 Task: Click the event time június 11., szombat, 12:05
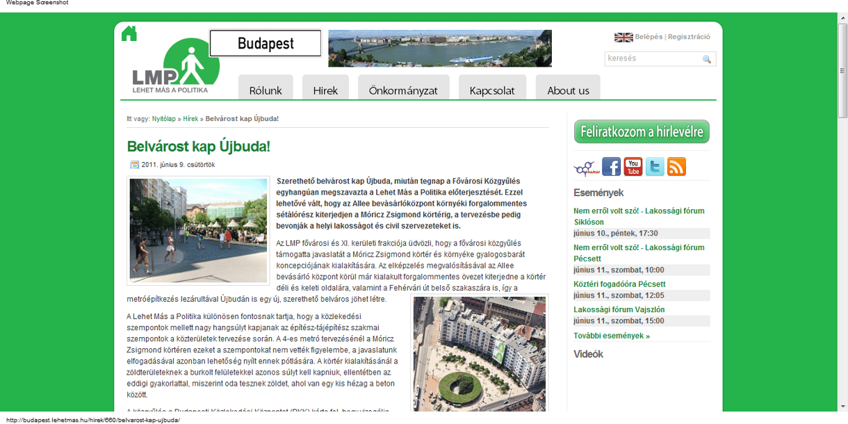point(619,295)
